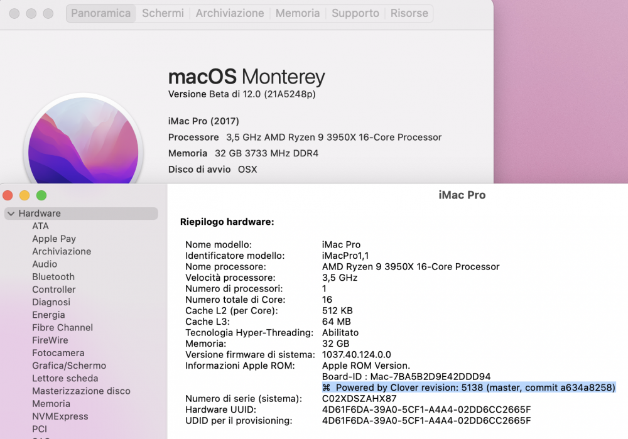This screenshot has width=628, height=439.
Task: Click the highlighted Powered by Clover revision line
Action: [x=468, y=388]
